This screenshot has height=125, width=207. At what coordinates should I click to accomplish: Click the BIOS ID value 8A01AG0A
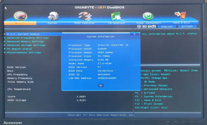[x=104, y=75]
